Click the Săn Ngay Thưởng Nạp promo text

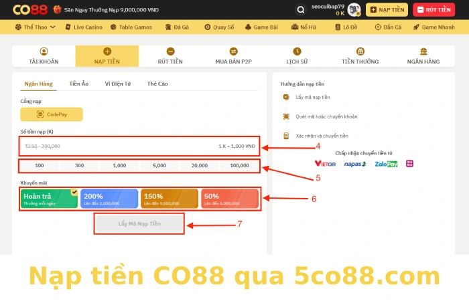tap(111, 10)
